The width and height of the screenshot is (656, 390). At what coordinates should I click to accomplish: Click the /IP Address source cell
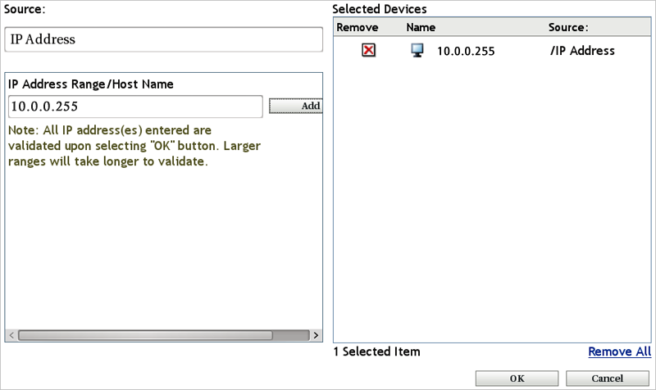581,51
